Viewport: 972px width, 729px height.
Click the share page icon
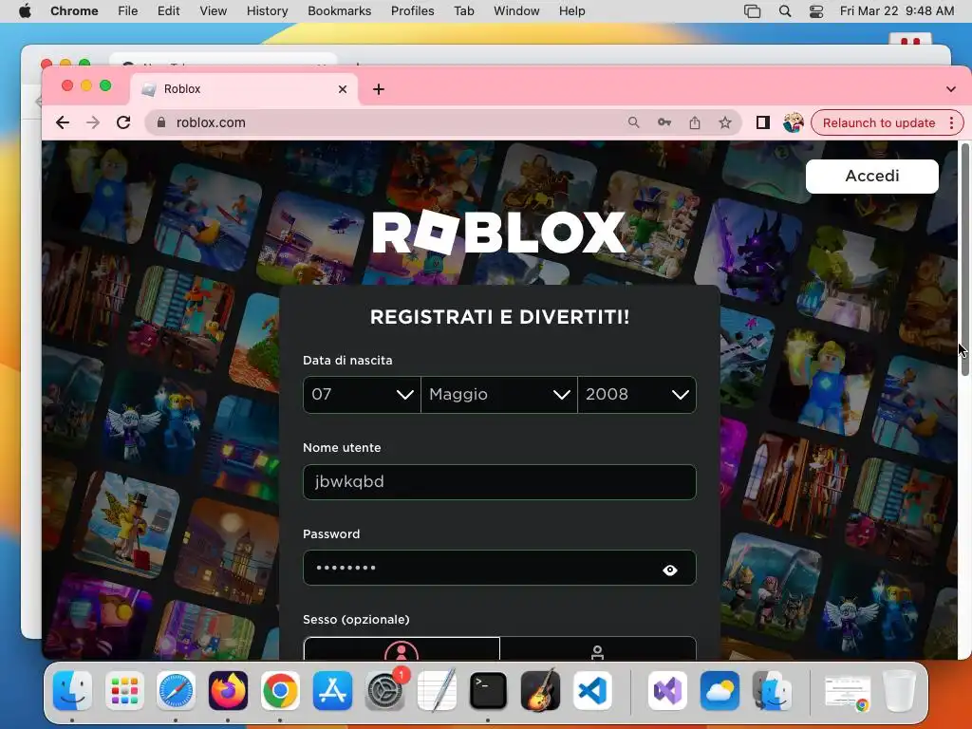695,122
